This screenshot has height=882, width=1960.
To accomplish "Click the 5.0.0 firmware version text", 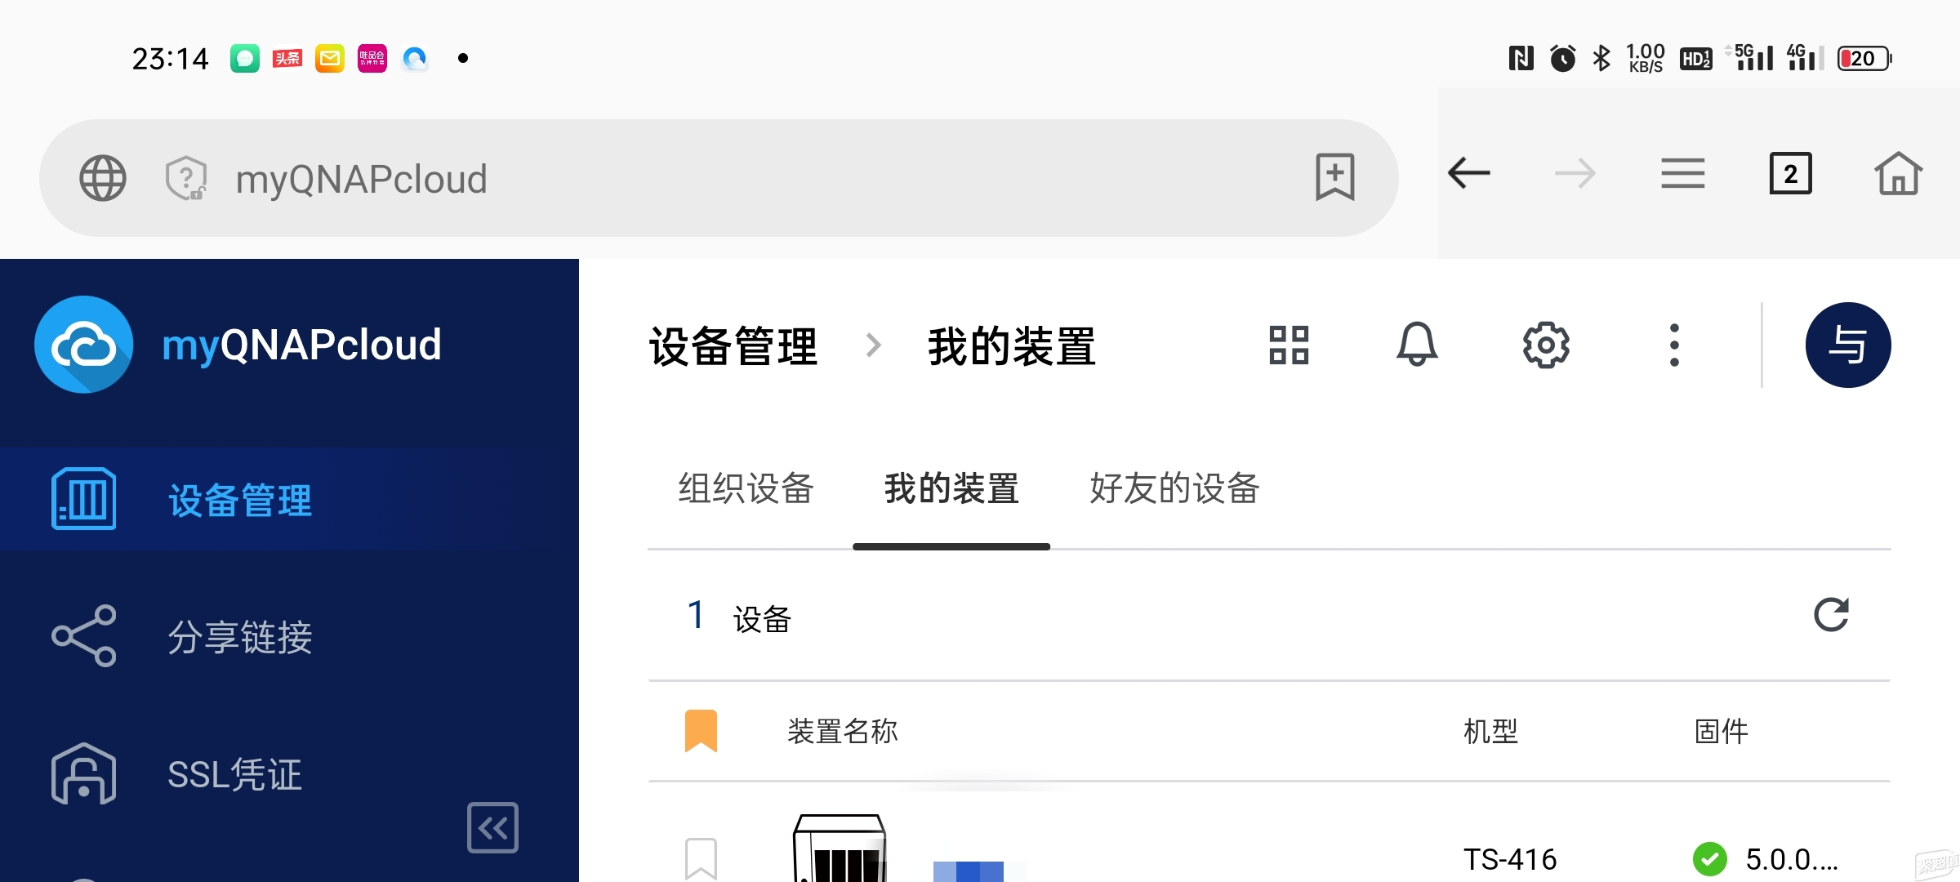I will click(1792, 859).
